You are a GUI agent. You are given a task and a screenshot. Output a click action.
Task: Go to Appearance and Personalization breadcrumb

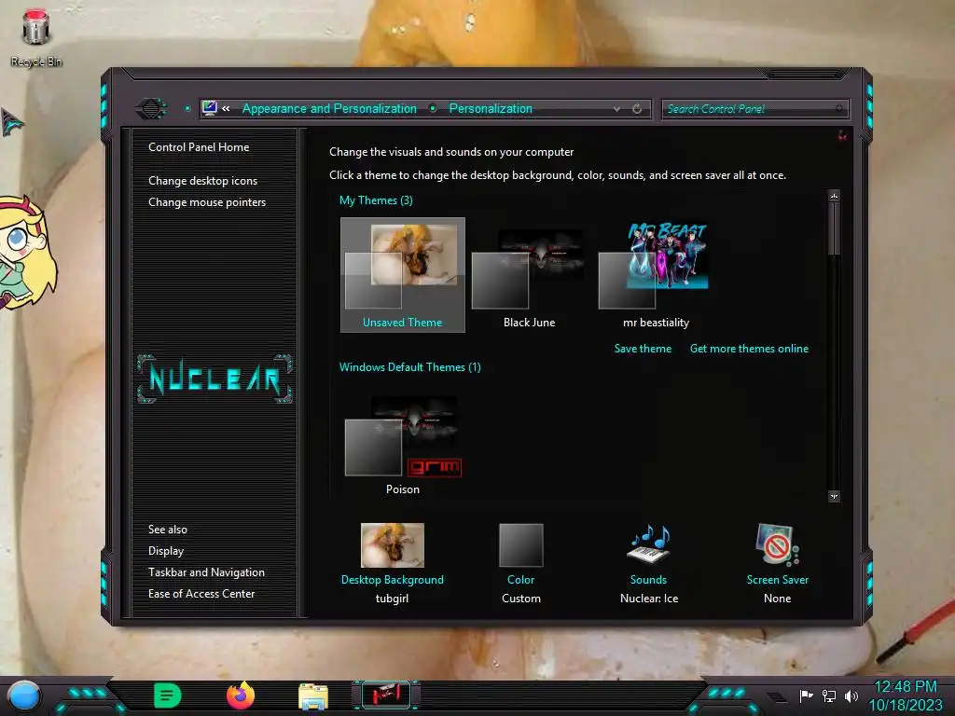point(329,108)
